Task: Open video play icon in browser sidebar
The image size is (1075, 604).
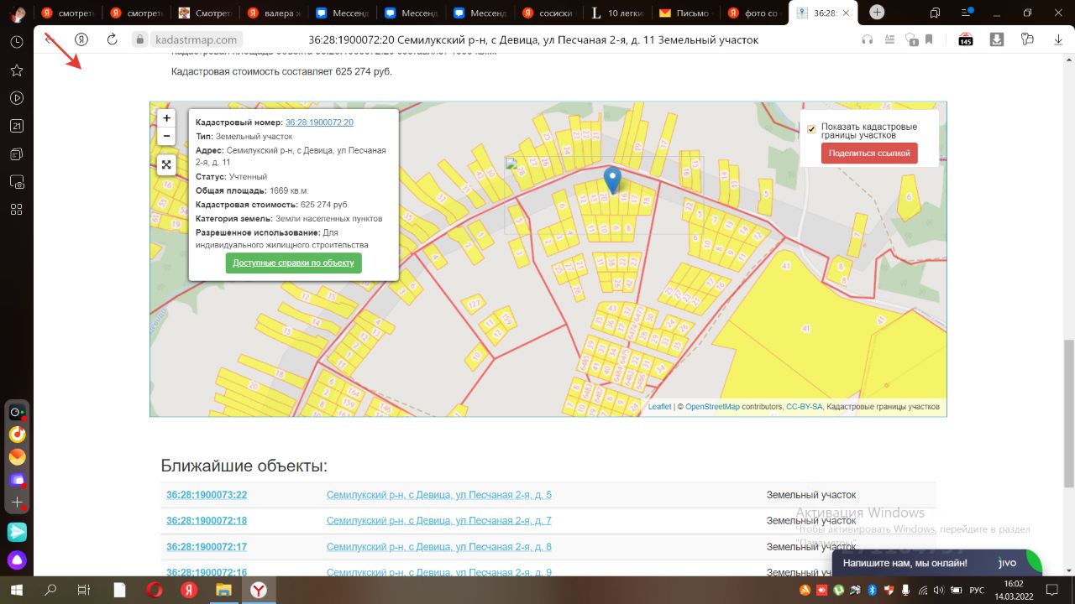Action: pos(17,98)
